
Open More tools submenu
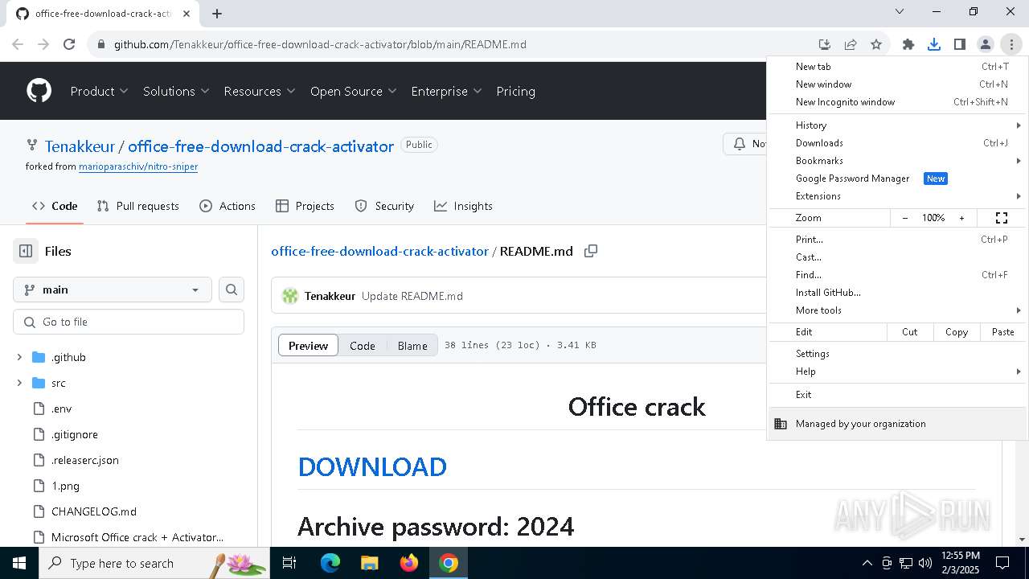[x=898, y=310]
